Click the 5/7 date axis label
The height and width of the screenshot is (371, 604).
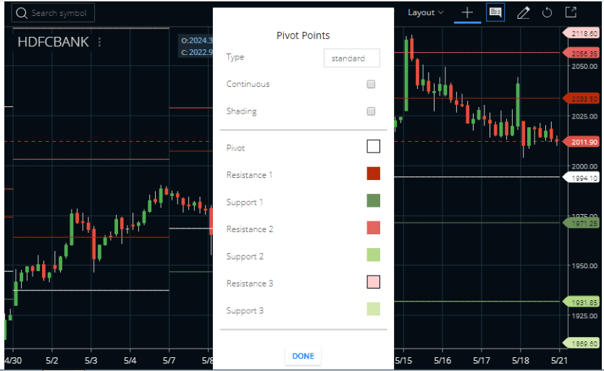click(169, 361)
